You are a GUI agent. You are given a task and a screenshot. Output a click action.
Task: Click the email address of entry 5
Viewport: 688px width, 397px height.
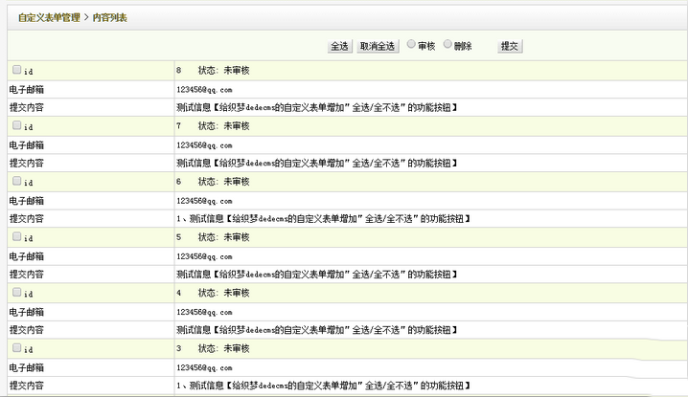coord(204,256)
